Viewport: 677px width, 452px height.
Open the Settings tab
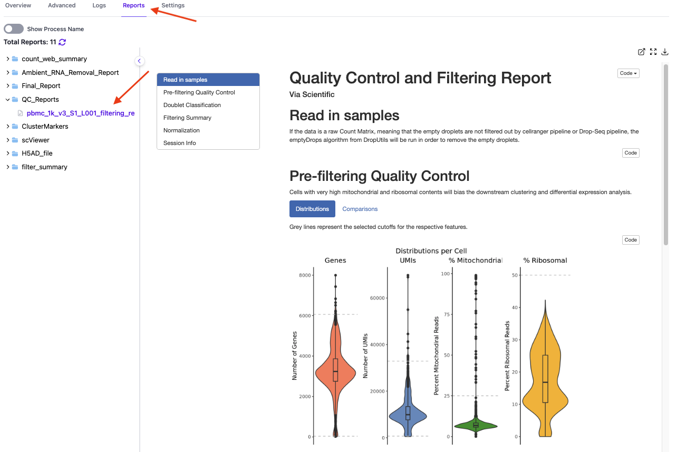pyautogui.click(x=173, y=5)
